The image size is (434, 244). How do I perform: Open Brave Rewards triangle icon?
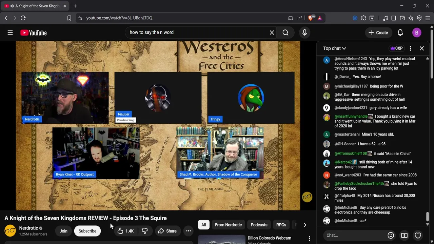[320, 18]
